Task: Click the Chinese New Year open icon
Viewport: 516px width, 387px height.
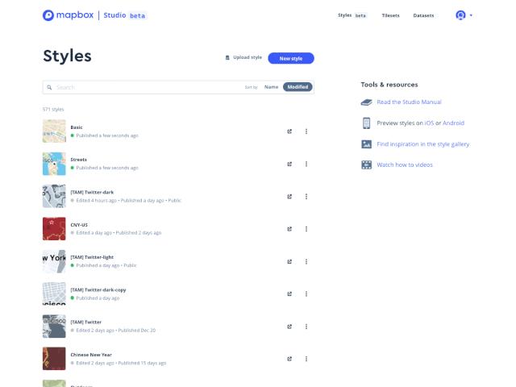Action: 289,359
